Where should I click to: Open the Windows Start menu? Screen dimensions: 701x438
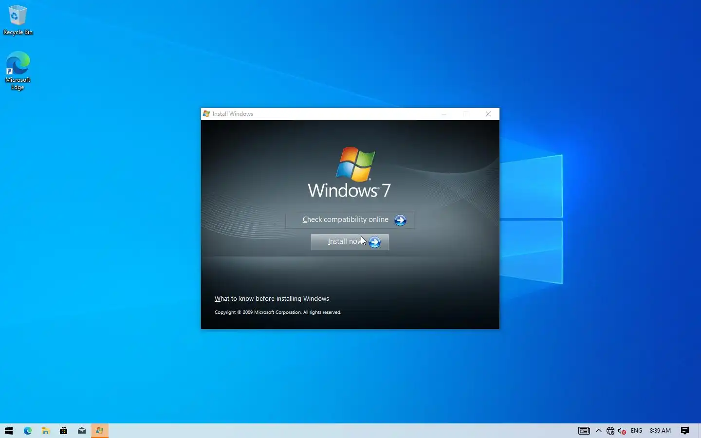click(x=9, y=431)
